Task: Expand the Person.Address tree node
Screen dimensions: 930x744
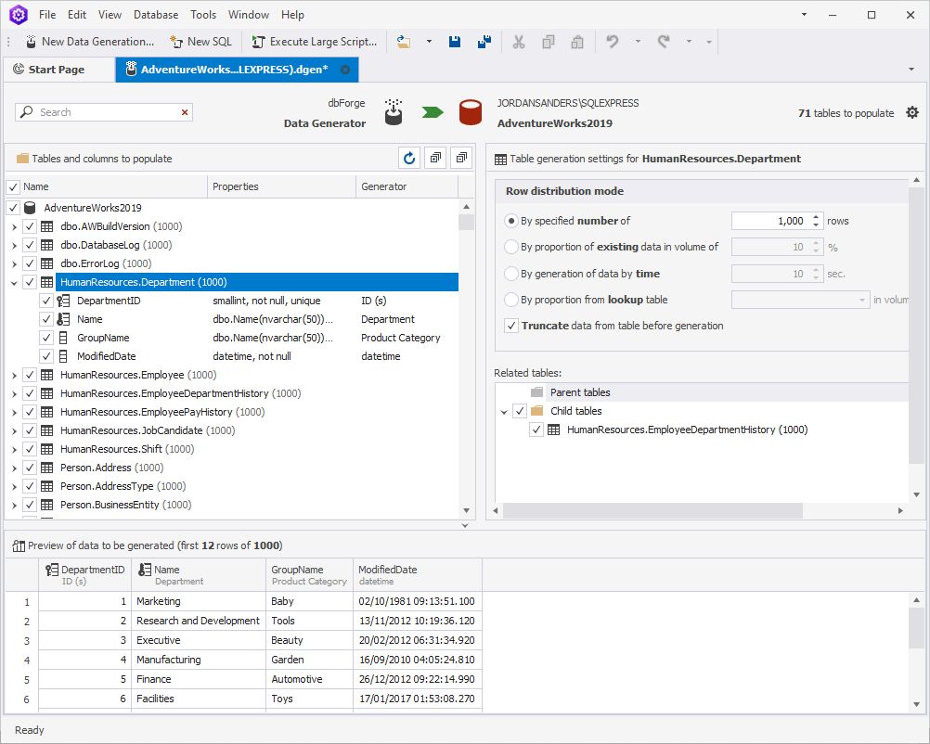Action: [x=14, y=468]
